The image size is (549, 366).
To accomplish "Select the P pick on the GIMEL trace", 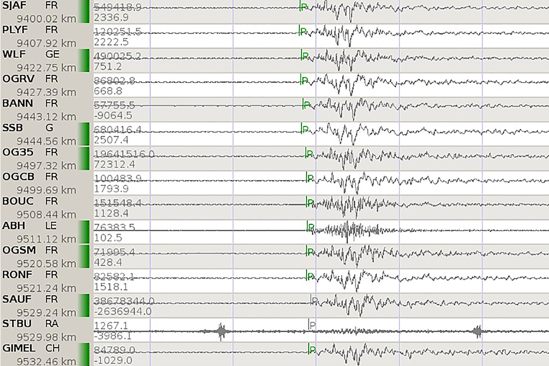I will 312,349.
